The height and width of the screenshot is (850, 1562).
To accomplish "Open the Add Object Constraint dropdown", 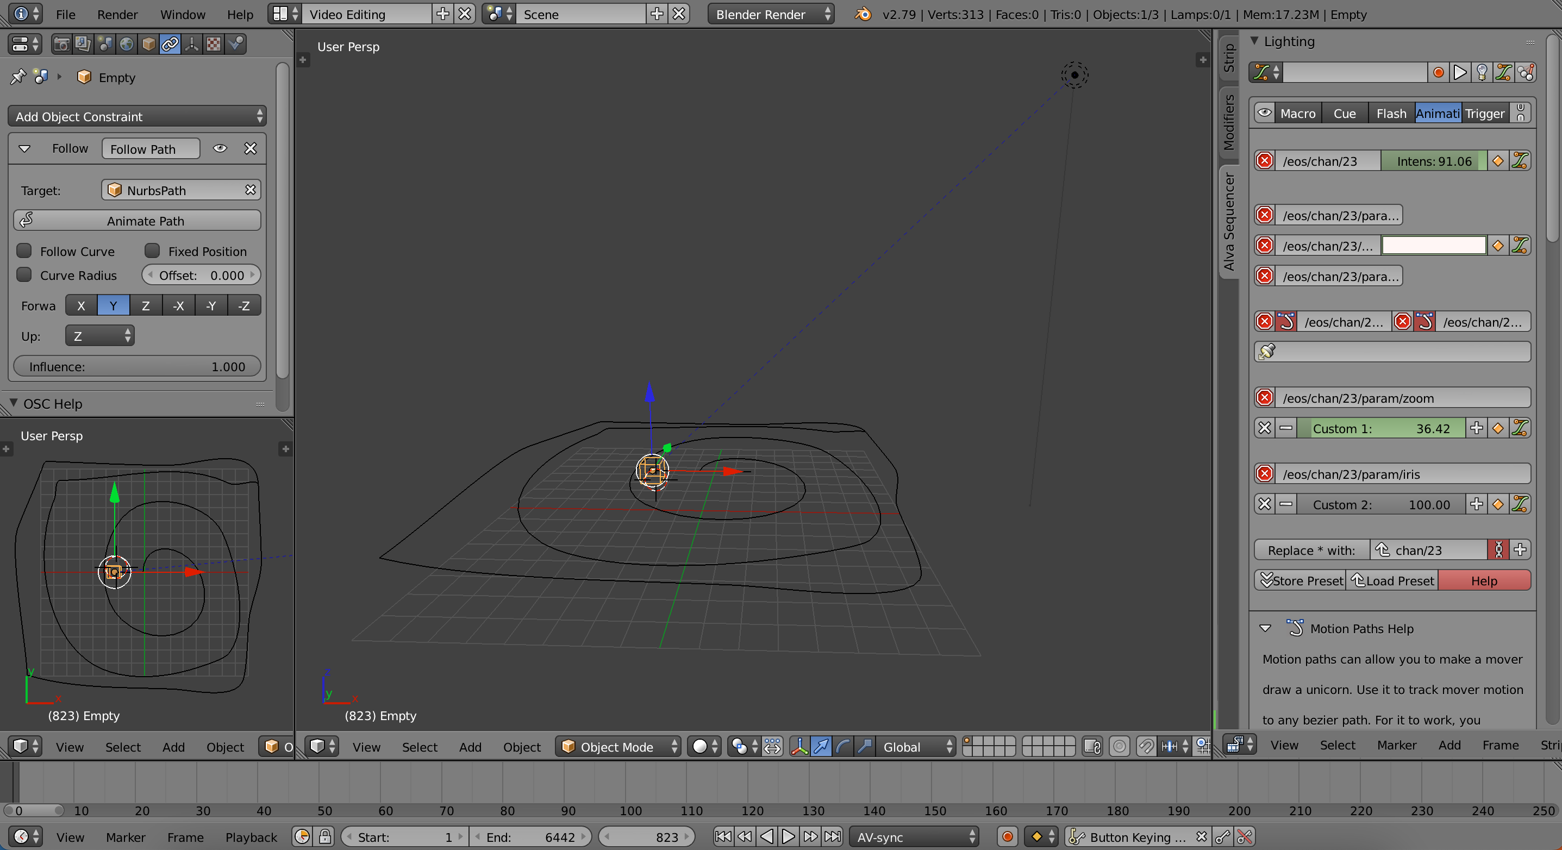I will point(137,116).
